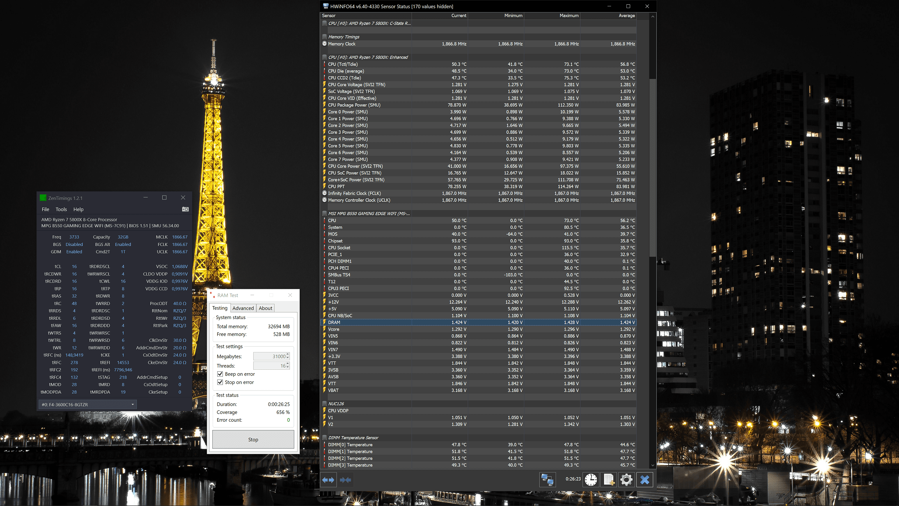Viewport: 899px width, 506px height.
Task: Toggle the Beep on error checkbox
Action: tap(220, 374)
